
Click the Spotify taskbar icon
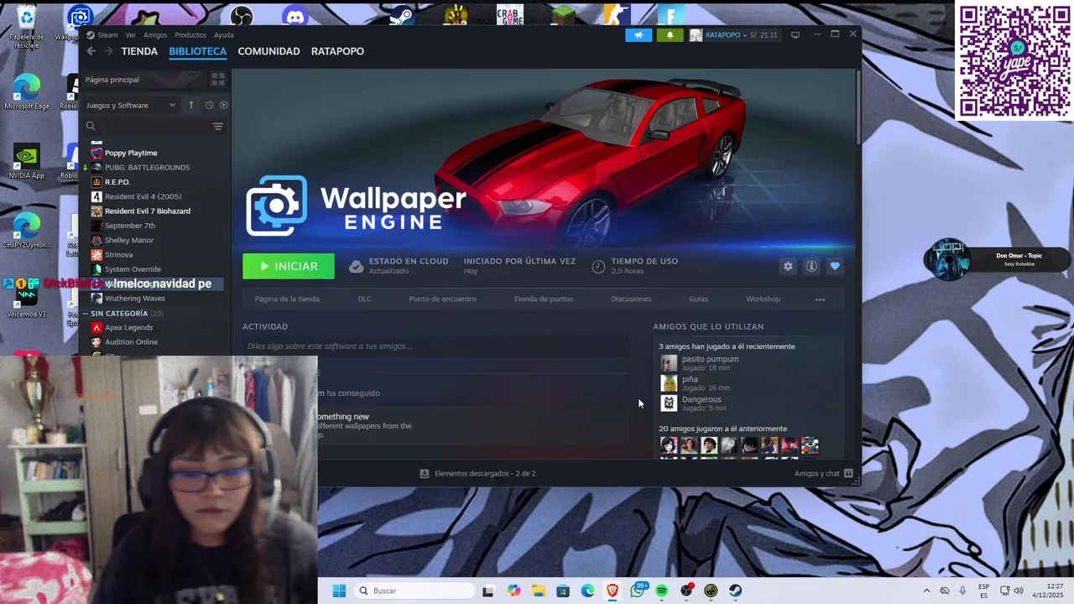(661, 591)
